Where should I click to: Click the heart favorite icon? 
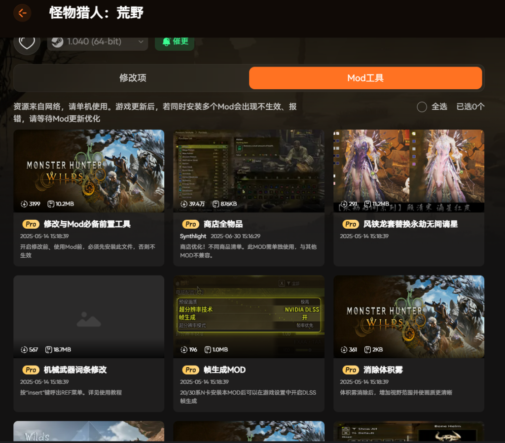(27, 42)
